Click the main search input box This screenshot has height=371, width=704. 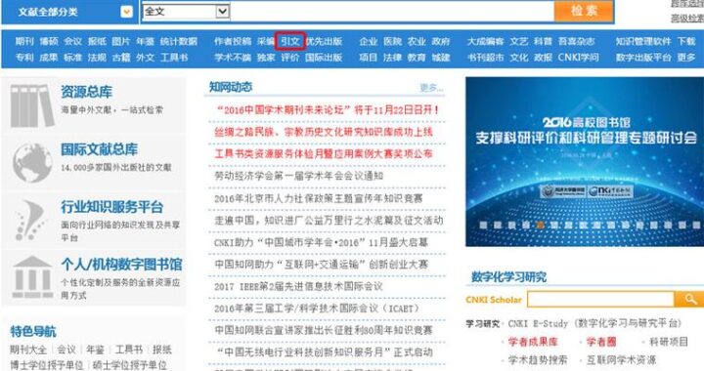pyautogui.click(x=392, y=11)
